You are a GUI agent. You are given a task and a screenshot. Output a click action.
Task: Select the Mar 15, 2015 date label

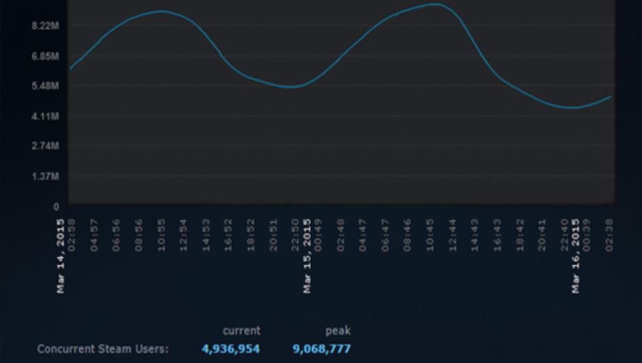click(x=307, y=256)
